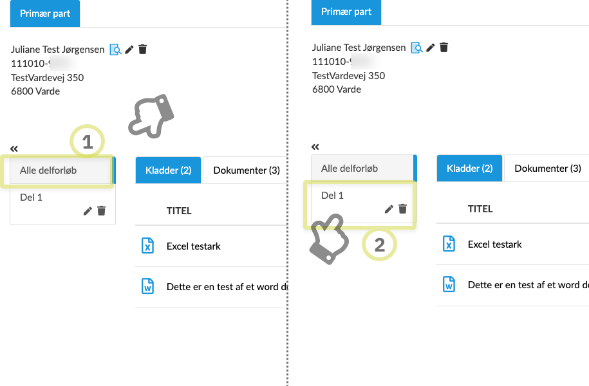Screen dimensions: 589x386
Task: Delete Del 1 in left panel
Action: click(x=101, y=211)
